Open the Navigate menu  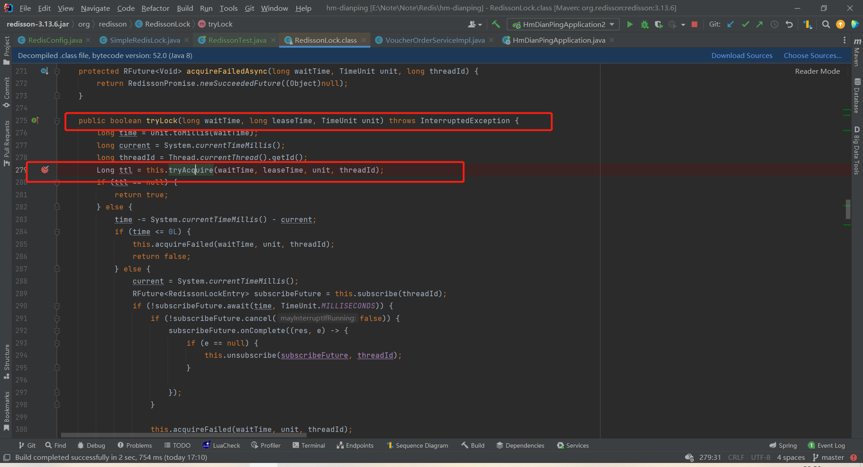tap(95, 8)
